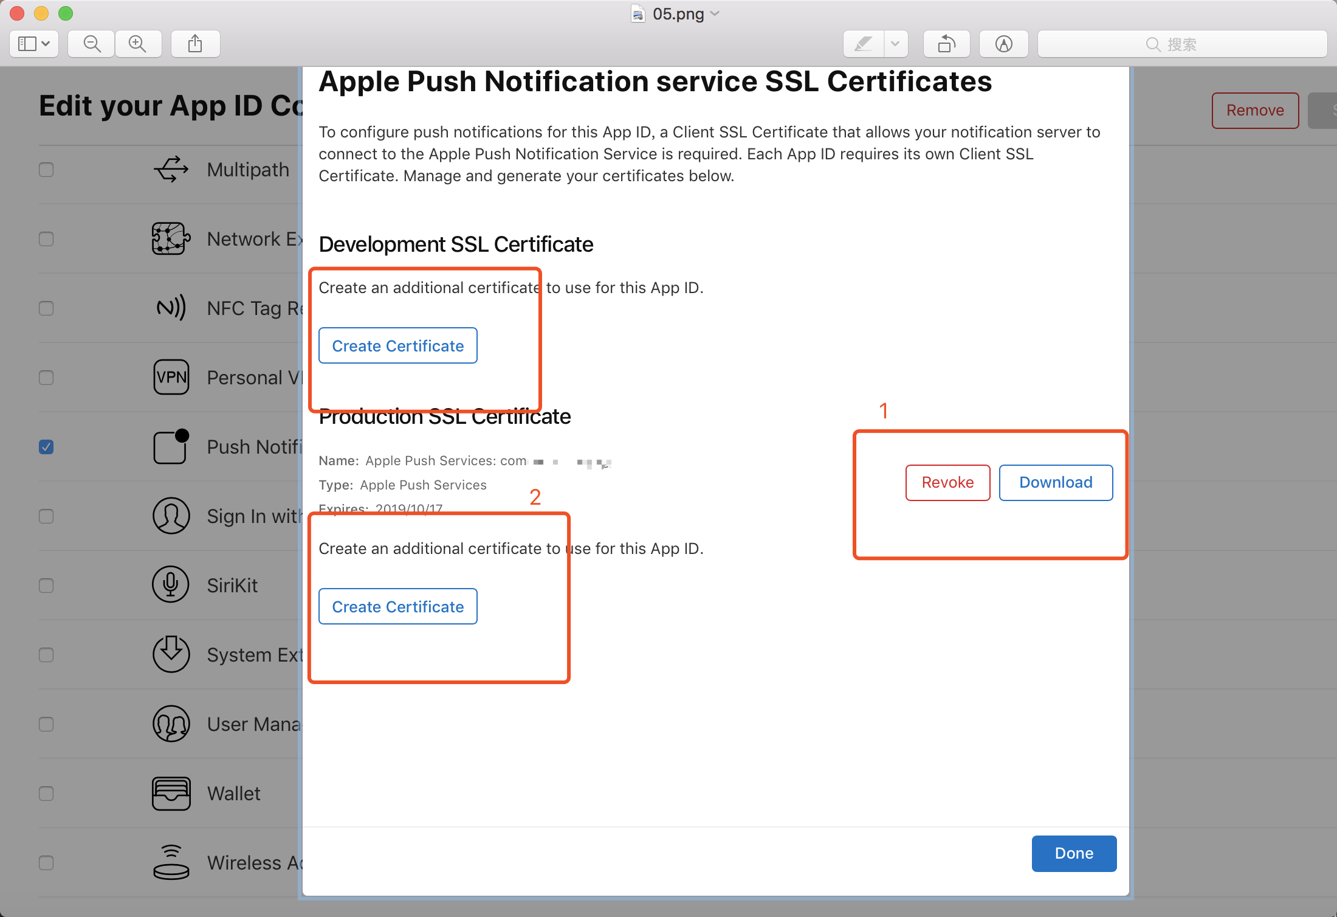This screenshot has width=1337, height=917.
Task: Click the Edit your App ID heading
Action: point(171,106)
